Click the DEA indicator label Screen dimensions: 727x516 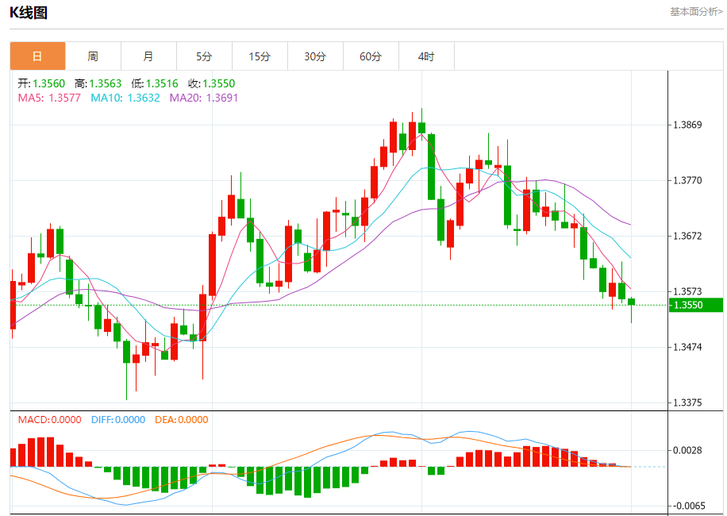[181, 420]
